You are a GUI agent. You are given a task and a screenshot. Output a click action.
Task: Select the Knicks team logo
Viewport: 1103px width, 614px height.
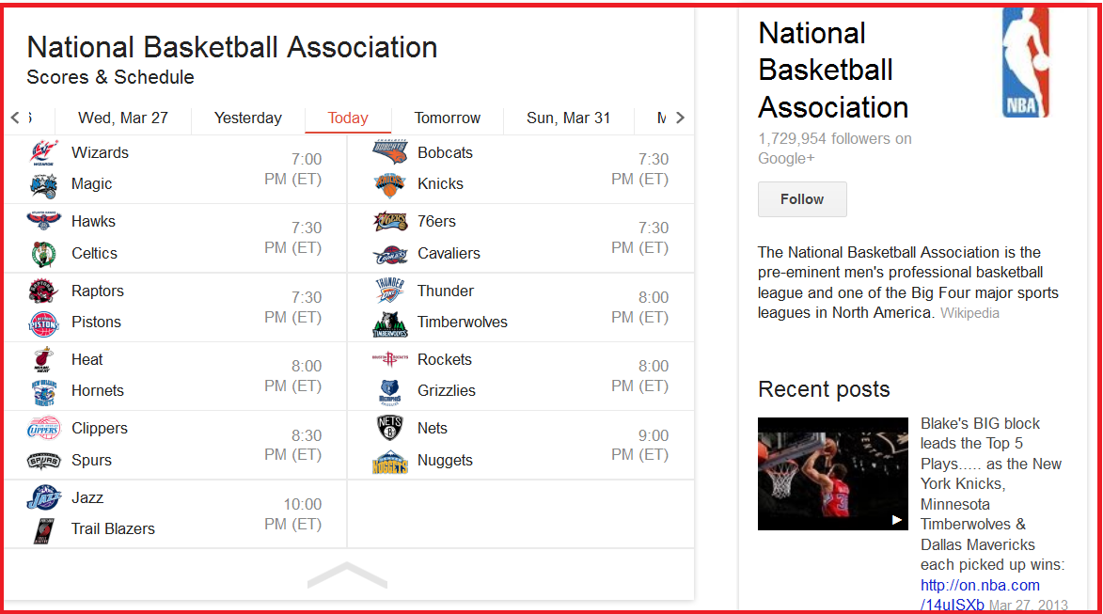pos(389,185)
